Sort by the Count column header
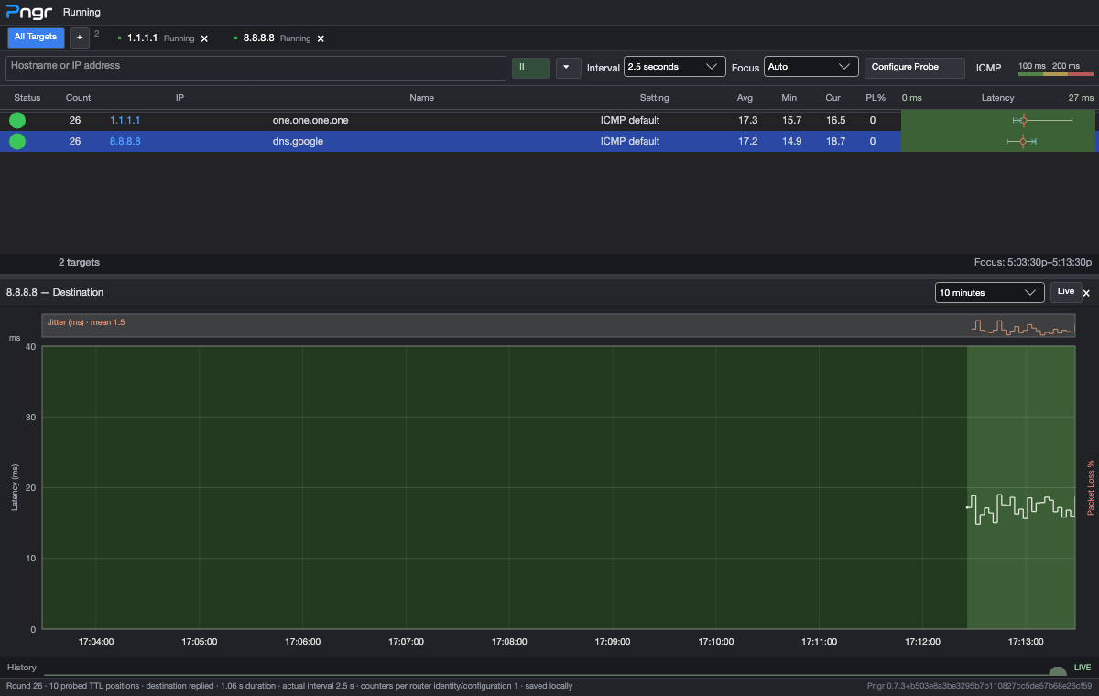Image resolution: width=1099 pixels, height=696 pixels. (x=79, y=98)
